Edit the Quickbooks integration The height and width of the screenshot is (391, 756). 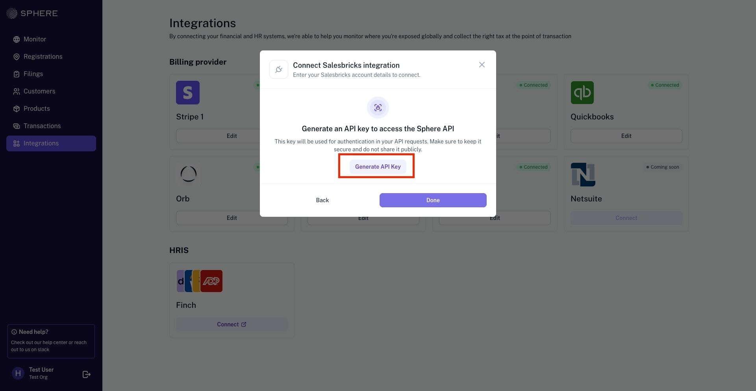click(x=626, y=136)
